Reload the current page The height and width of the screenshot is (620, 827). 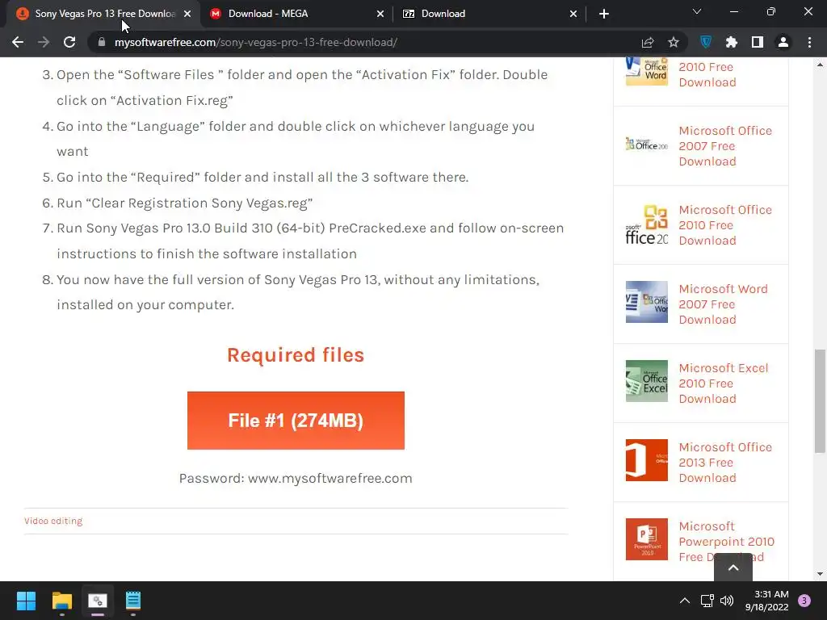69,42
